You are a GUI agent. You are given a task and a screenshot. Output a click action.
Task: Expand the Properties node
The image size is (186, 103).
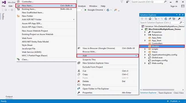145,32
